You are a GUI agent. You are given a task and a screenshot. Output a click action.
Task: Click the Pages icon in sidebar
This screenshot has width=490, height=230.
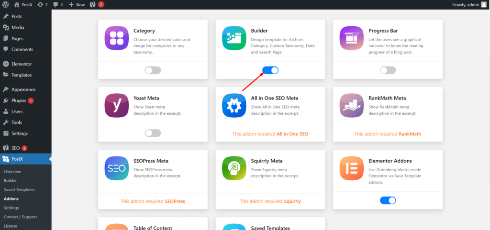point(6,38)
